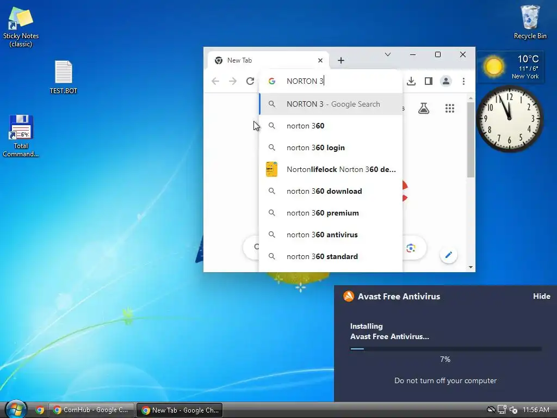Click the Customize Chrome pencil button
This screenshot has height=418, width=557.
[449, 255]
